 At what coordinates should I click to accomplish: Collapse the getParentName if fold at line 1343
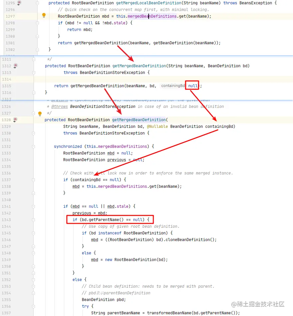[x=33, y=220]
